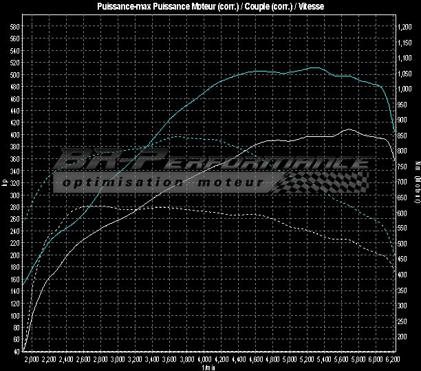Click the peak of the solid white curve
The image size is (421, 371).
349,129
